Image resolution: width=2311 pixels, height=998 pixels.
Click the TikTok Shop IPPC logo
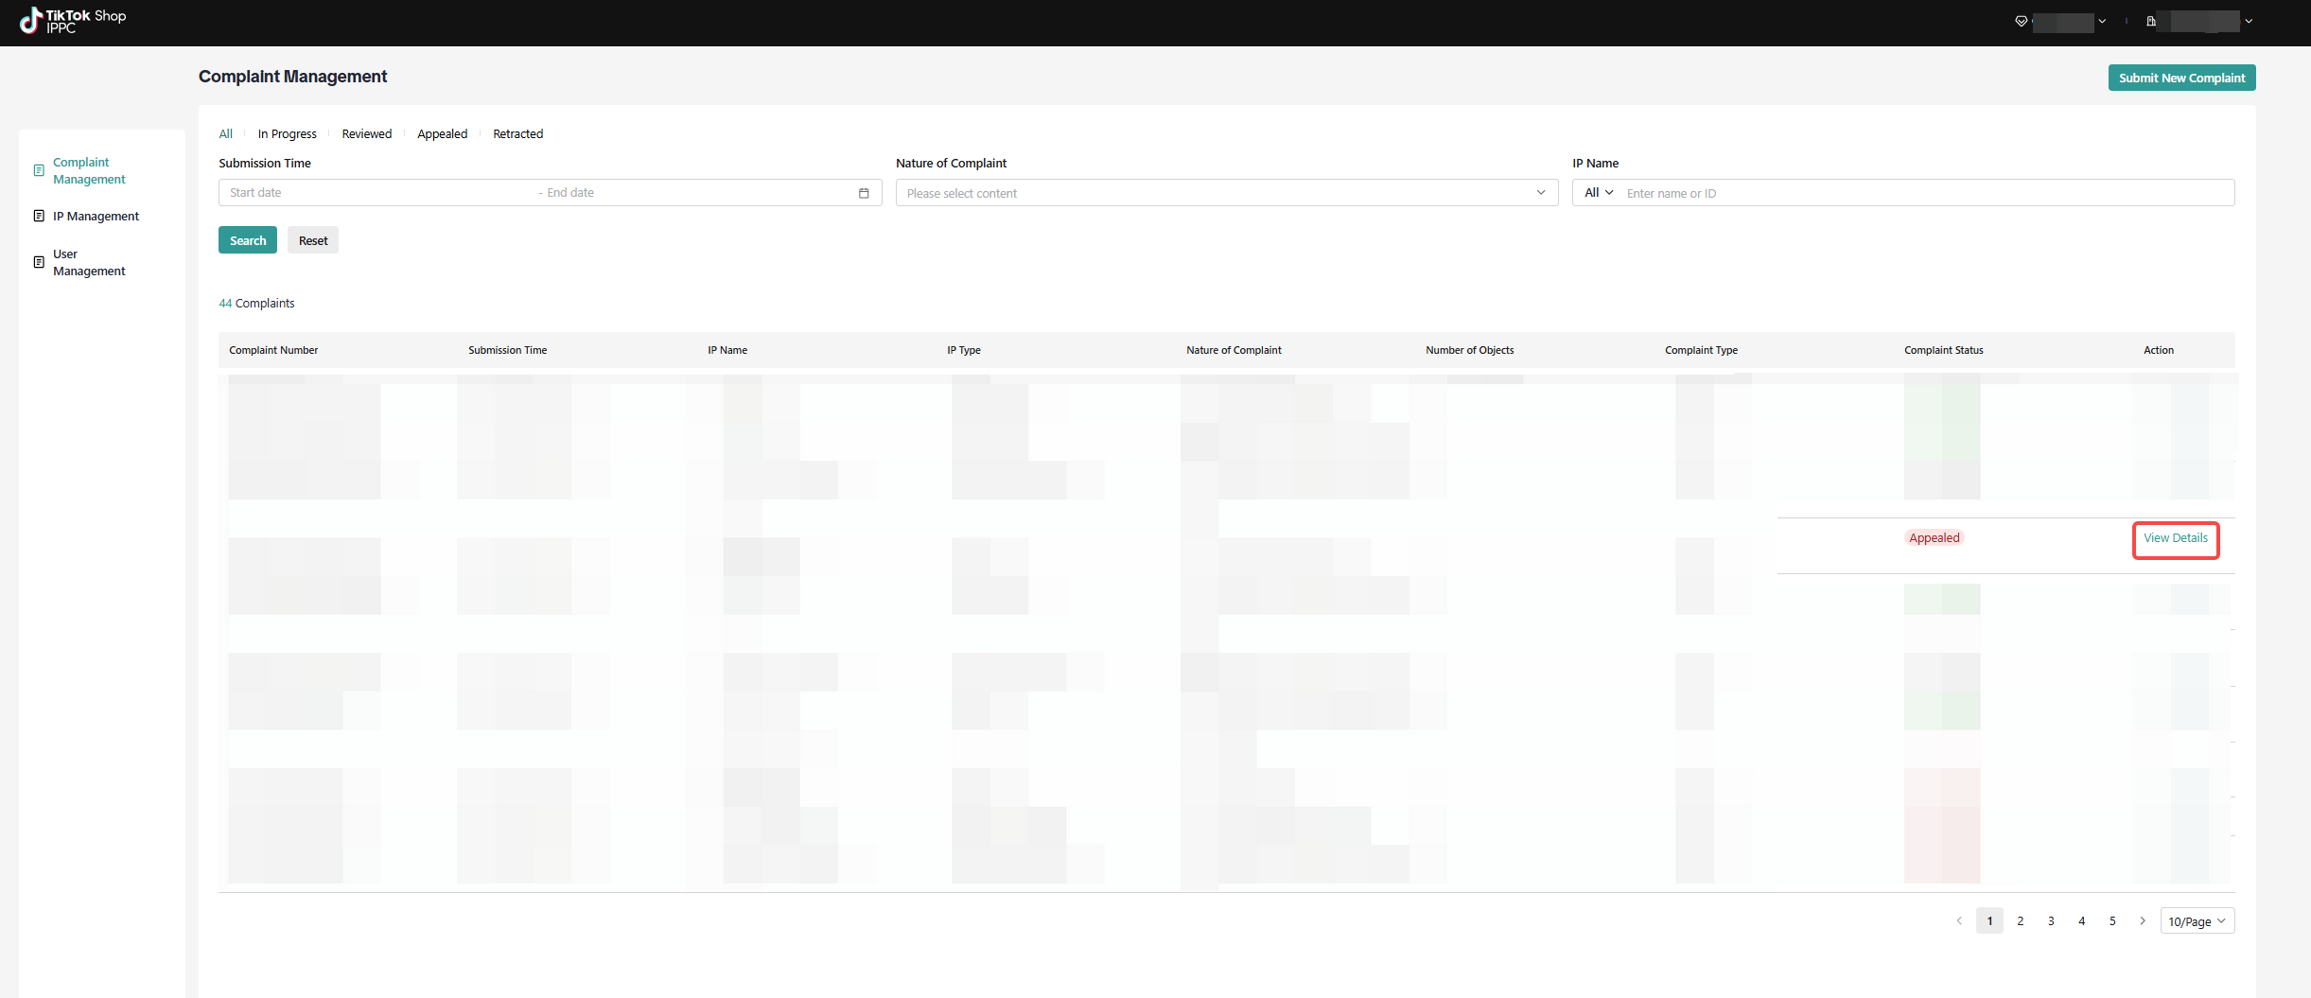[x=73, y=21]
